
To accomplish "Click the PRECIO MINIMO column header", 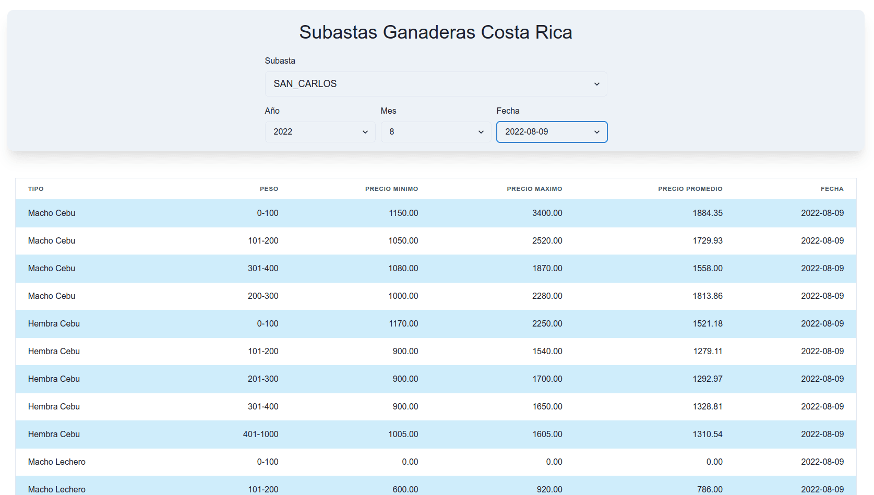I will tap(391, 189).
